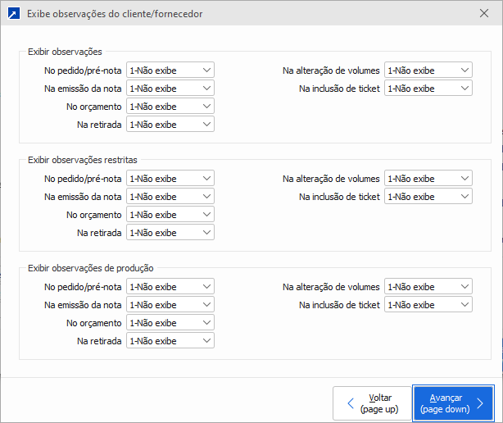Open 'No orçamento' dropdown in observações restritas
The width and height of the screenshot is (503, 423).
pyautogui.click(x=170, y=215)
